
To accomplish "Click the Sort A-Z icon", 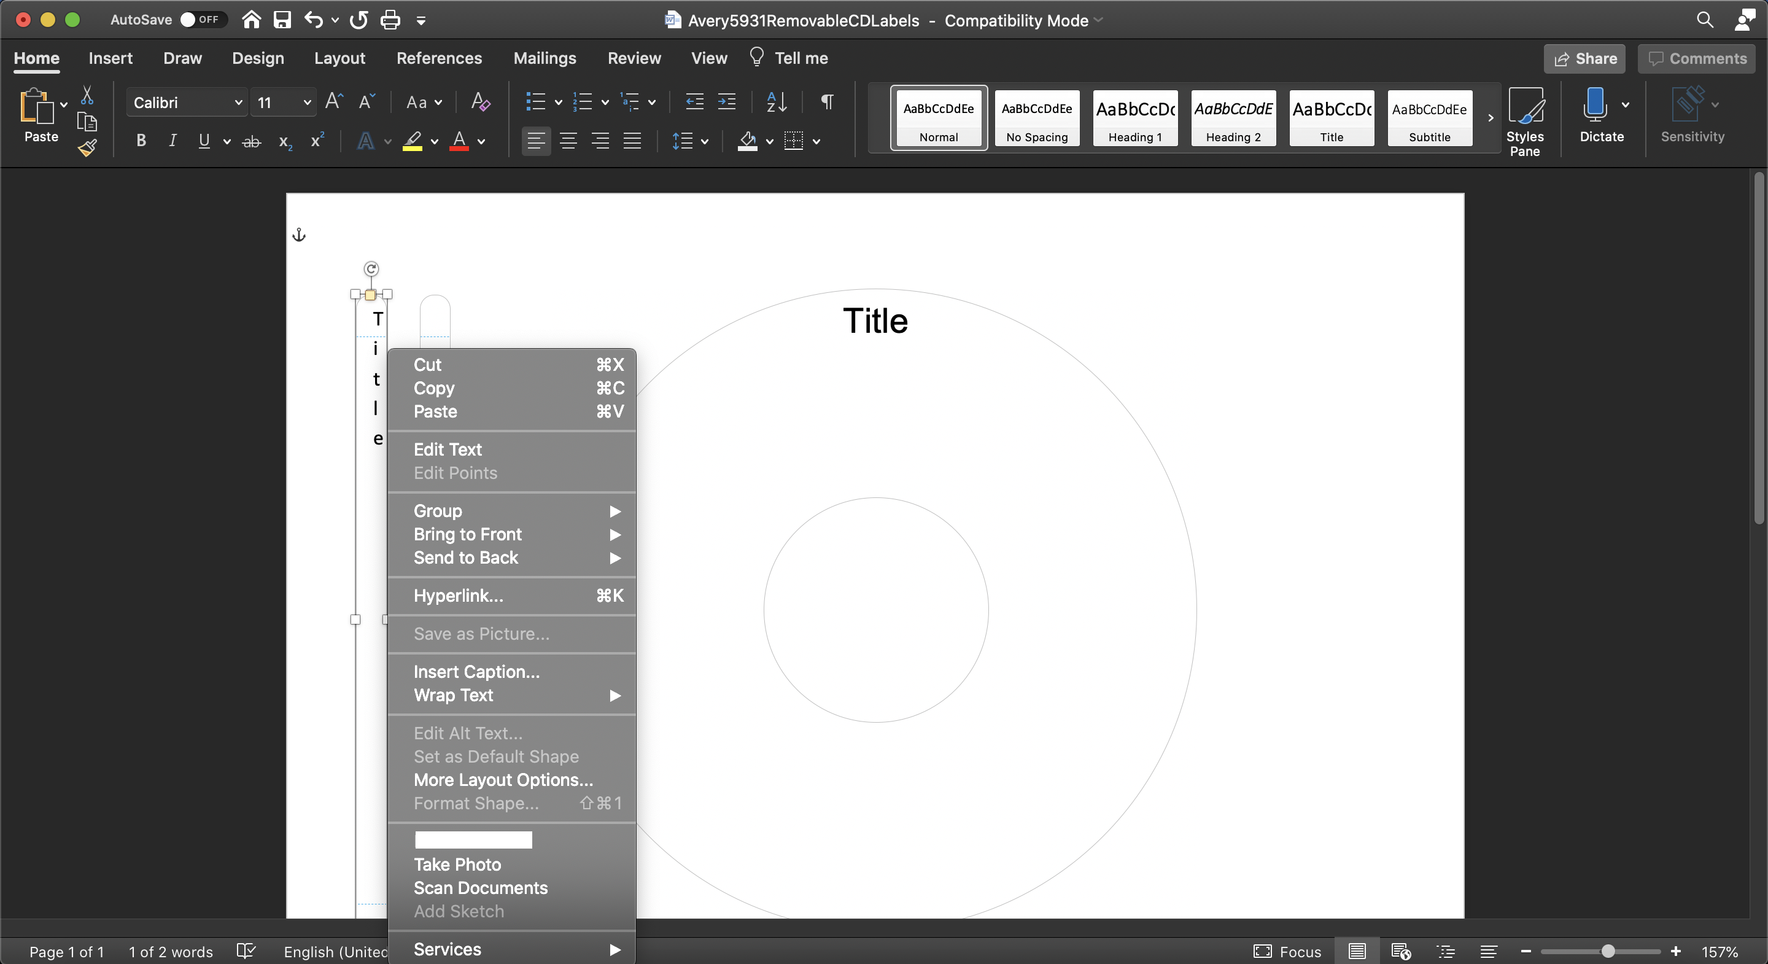I will coord(776,103).
